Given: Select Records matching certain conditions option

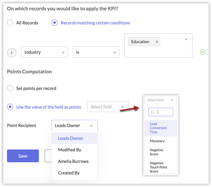Looking at the screenshot, I should 54,23.
